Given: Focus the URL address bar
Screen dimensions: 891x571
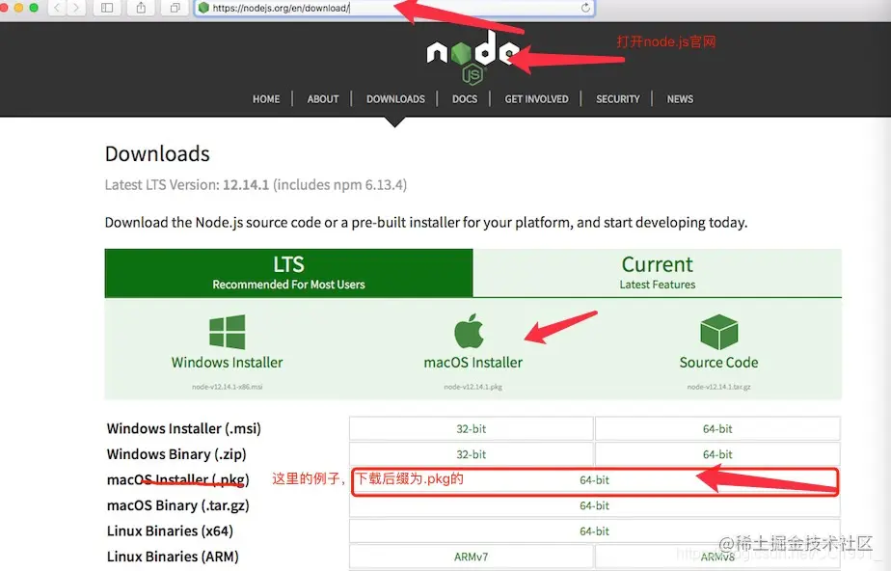Looking at the screenshot, I should pos(394,8).
